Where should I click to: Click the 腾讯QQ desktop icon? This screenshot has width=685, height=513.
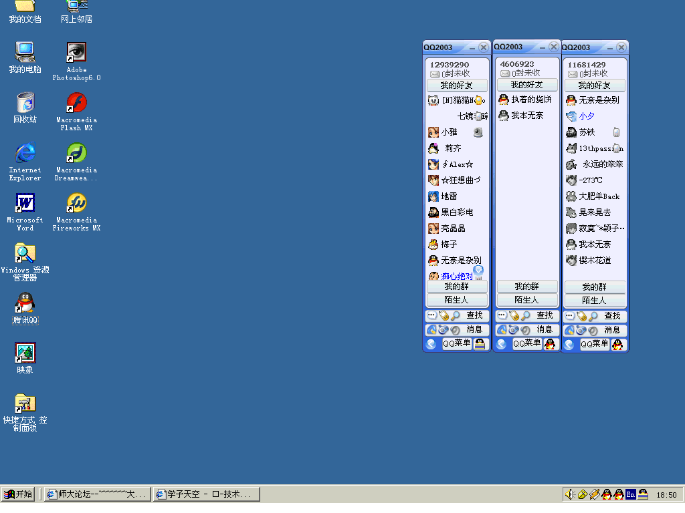[x=25, y=304]
